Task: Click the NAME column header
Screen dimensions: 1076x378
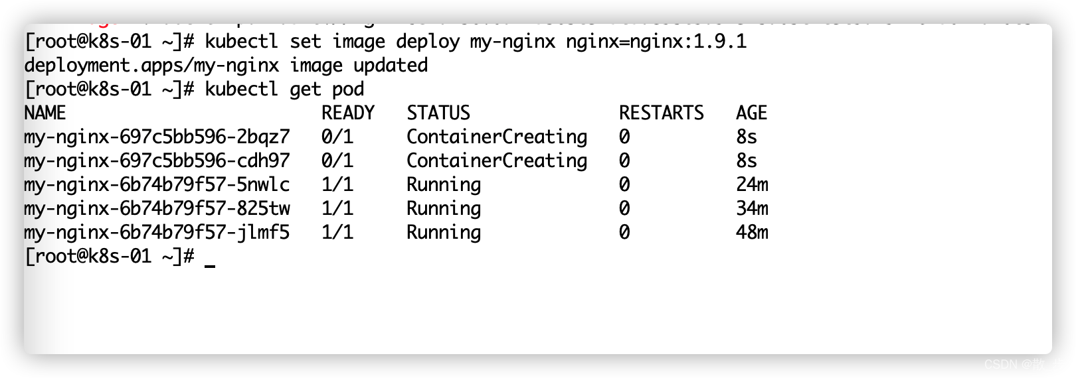Action: point(45,113)
